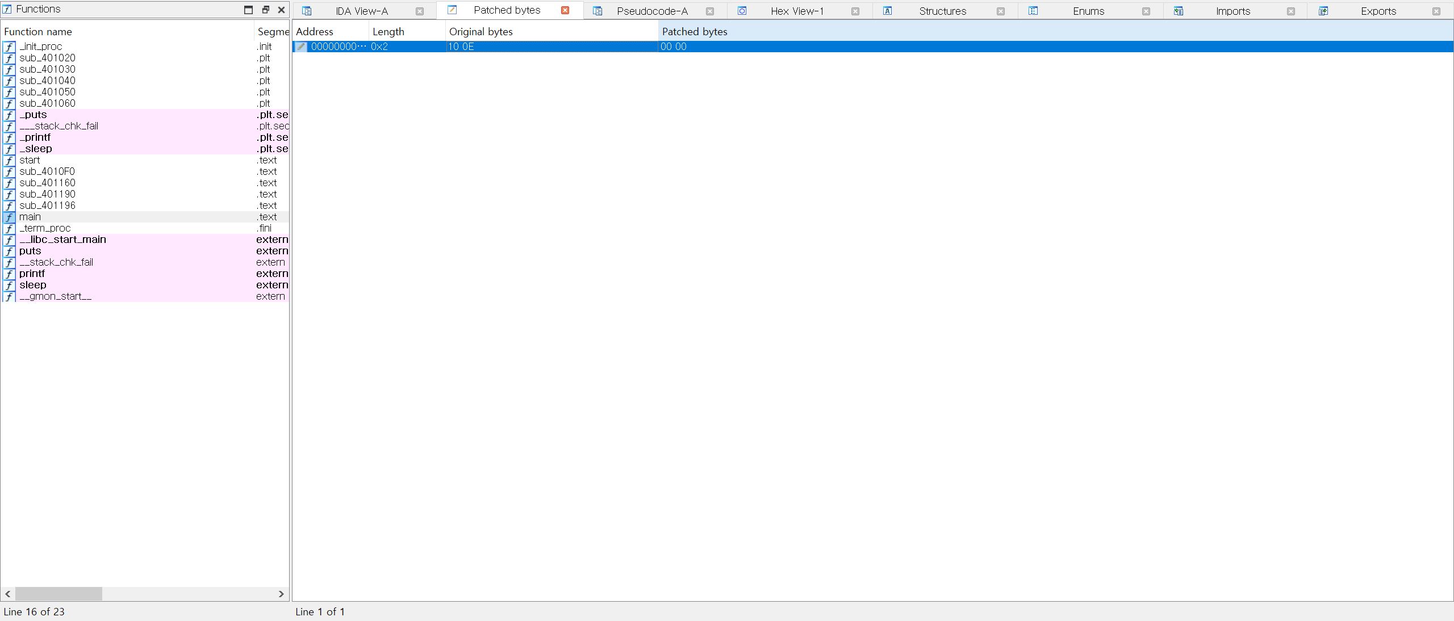Close the IDA View-A tab
This screenshot has height=621, width=1454.
click(420, 11)
